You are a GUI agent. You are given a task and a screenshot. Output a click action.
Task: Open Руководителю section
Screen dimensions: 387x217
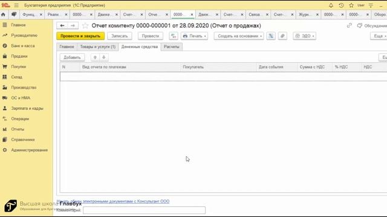point(24,36)
